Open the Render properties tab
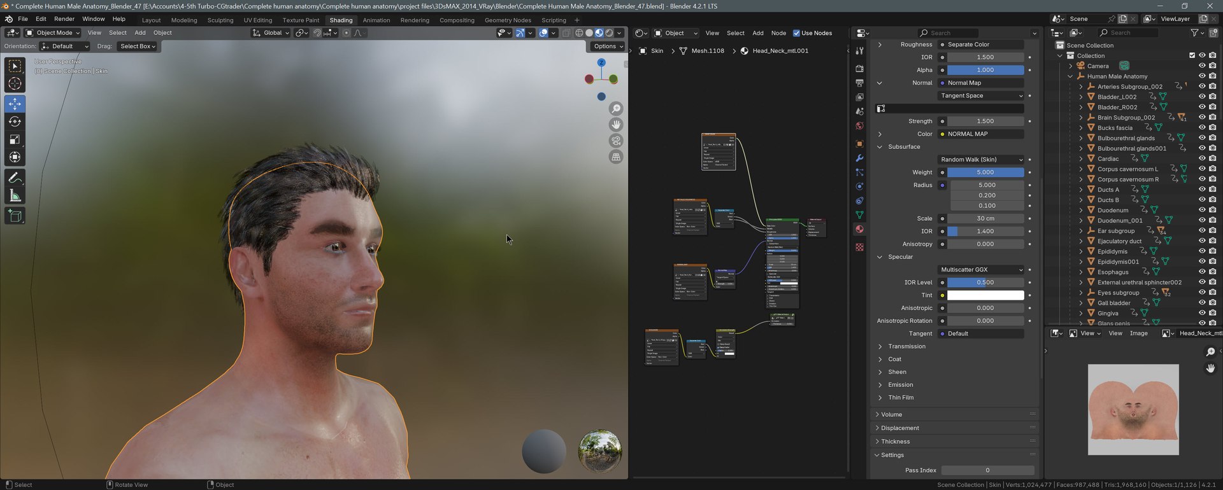Viewport: 1223px width, 490px height. (859, 69)
